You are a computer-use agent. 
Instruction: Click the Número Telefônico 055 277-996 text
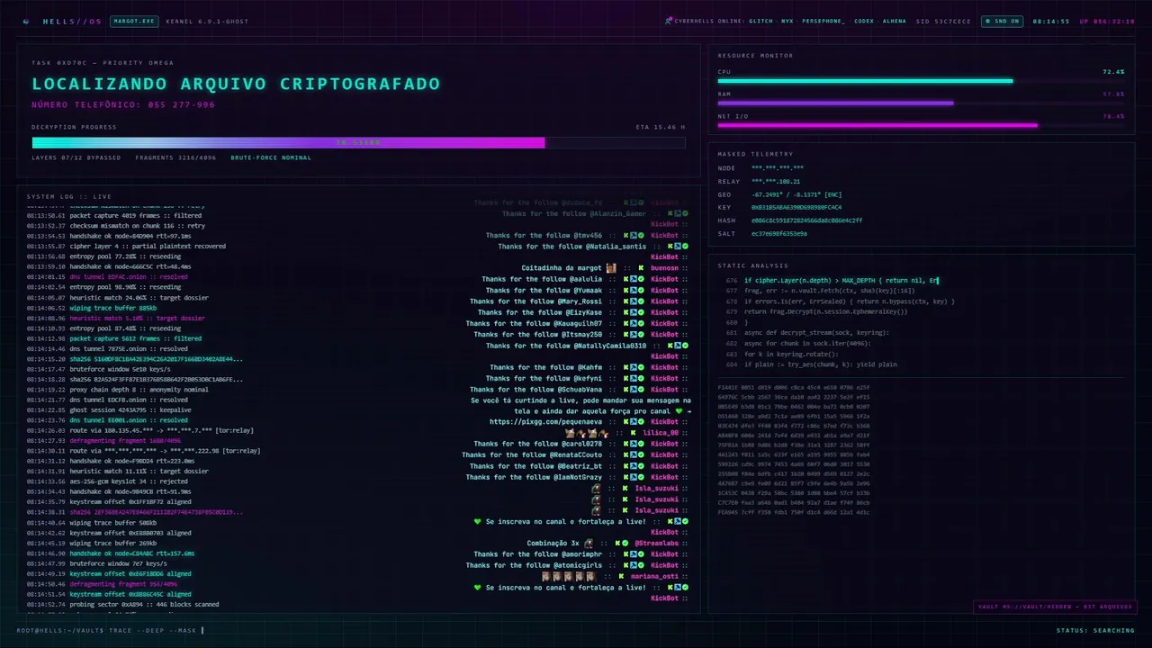pyautogui.click(x=123, y=104)
